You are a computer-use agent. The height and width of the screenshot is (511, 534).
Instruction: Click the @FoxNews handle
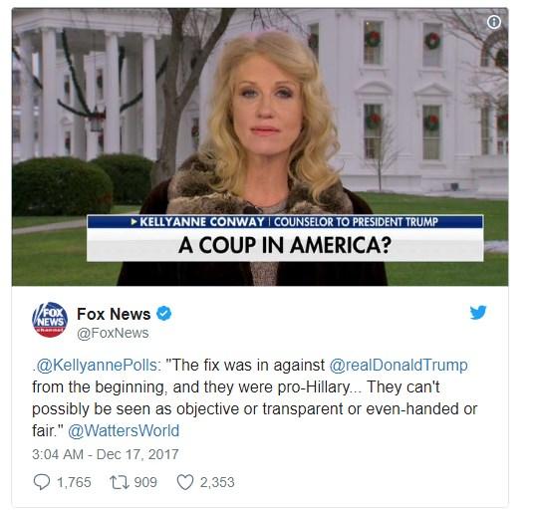click(x=113, y=333)
